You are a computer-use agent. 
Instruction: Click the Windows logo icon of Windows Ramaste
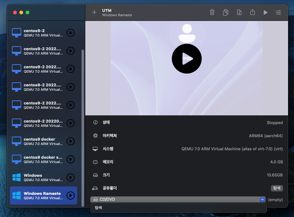tap(17, 195)
